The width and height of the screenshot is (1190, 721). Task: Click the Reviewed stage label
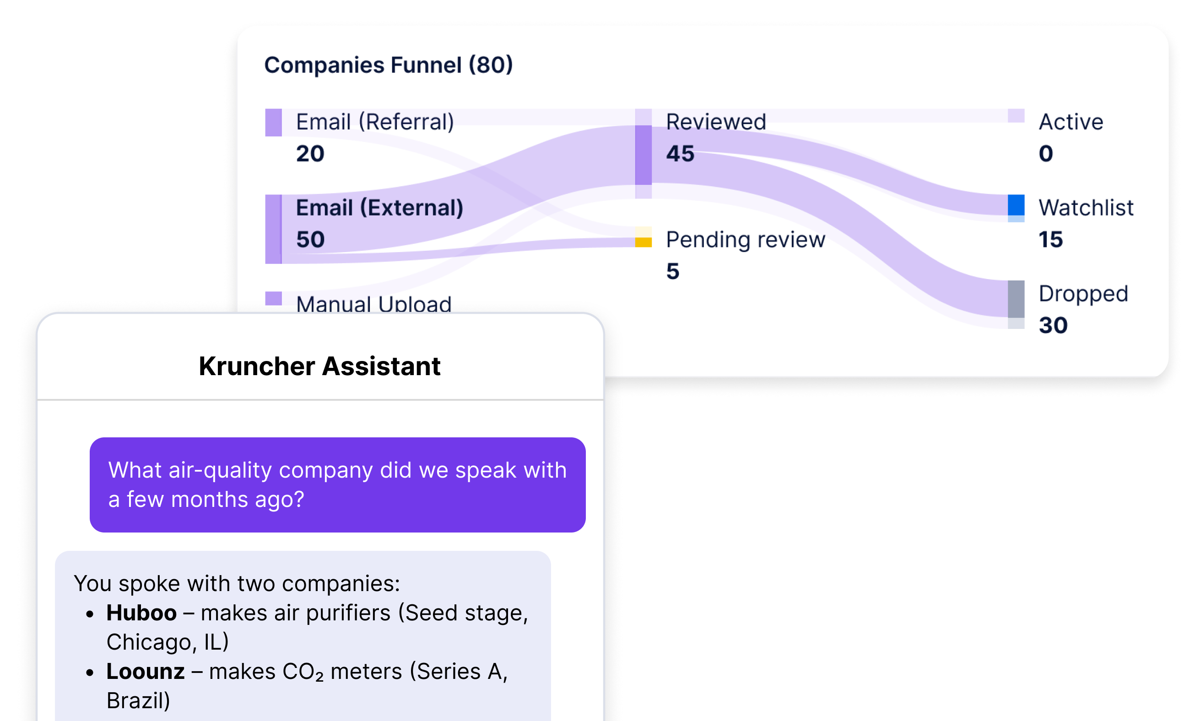pos(716,122)
